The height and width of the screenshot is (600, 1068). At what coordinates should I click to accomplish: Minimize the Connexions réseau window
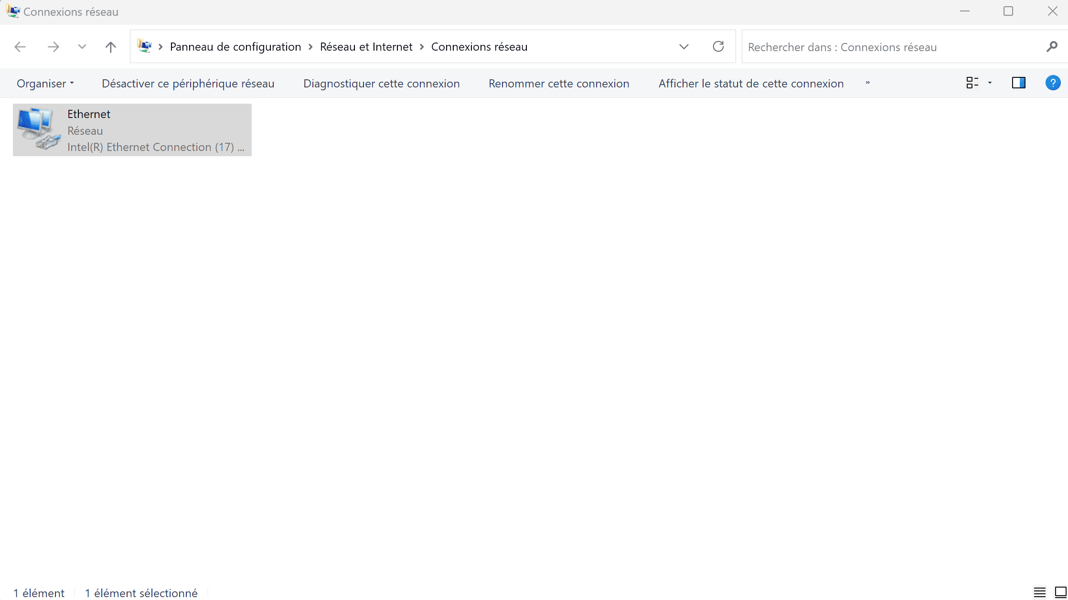pos(965,11)
